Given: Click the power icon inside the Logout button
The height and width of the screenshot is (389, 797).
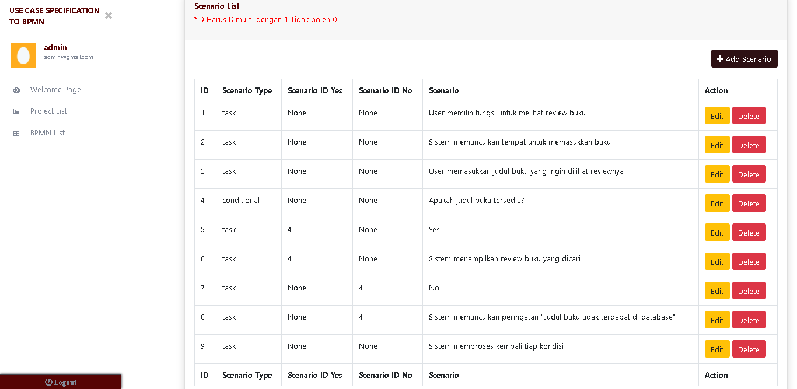Looking at the screenshot, I should click(48, 382).
